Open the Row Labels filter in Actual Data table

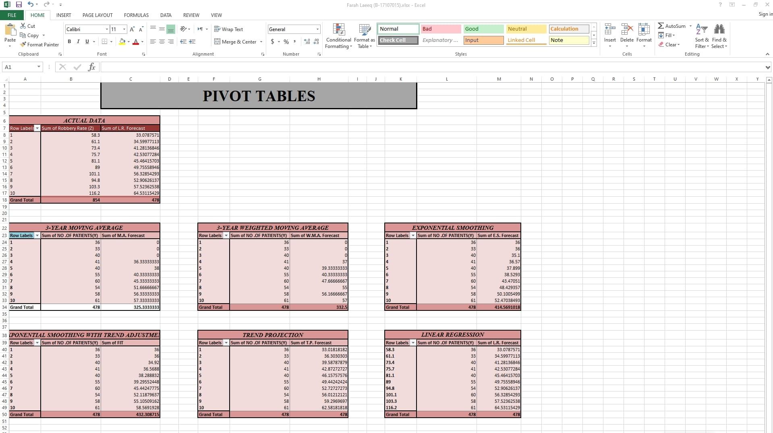37,128
